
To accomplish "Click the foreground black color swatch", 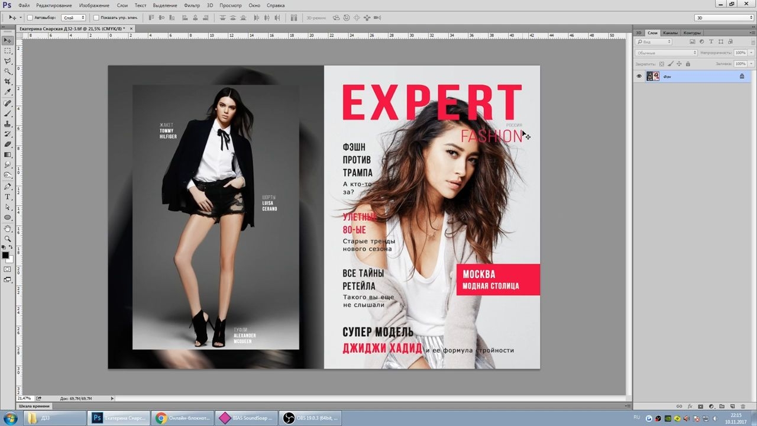I will (x=5, y=255).
